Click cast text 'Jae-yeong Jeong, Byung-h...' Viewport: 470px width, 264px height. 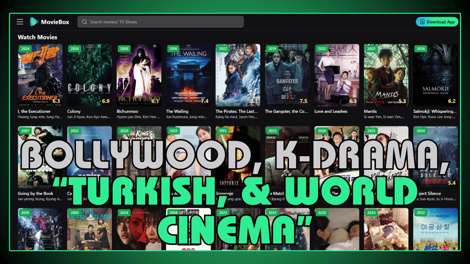40,199
